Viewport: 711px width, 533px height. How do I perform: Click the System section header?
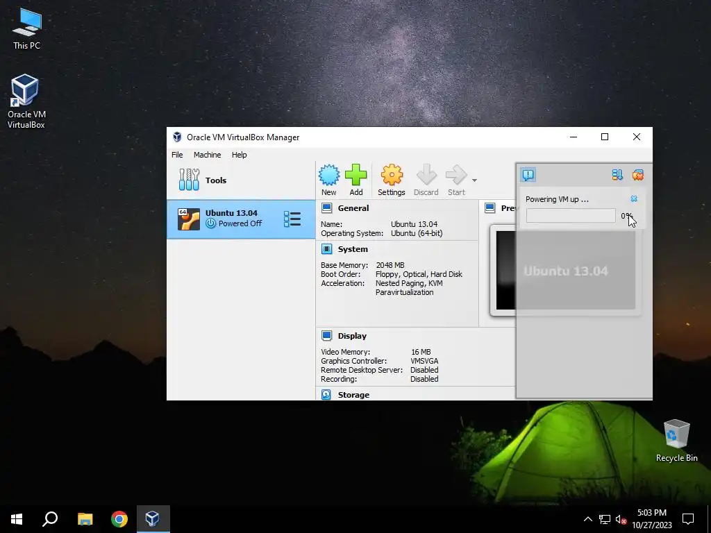(x=353, y=249)
